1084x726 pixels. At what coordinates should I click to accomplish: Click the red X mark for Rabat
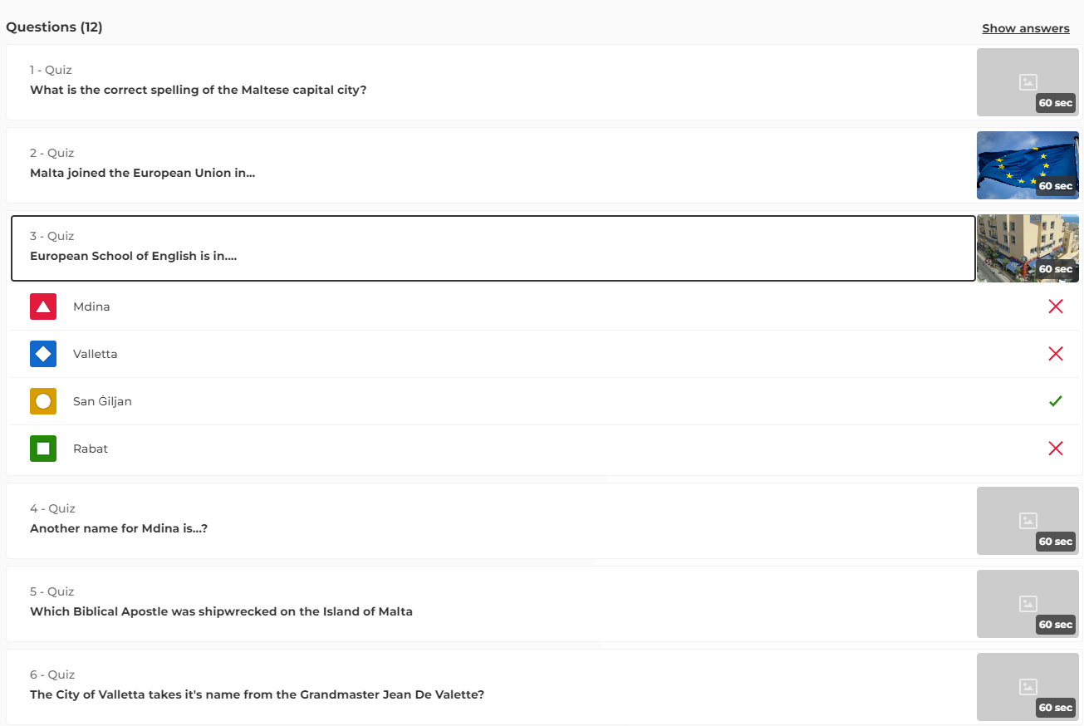(x=1055, y=449)
